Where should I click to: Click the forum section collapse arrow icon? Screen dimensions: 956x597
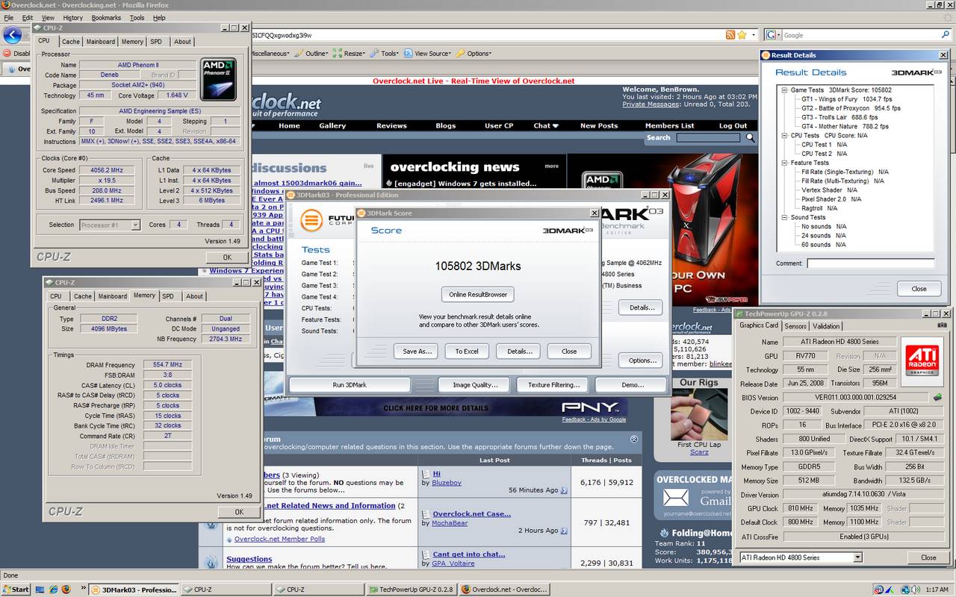(x=634, y=439)
